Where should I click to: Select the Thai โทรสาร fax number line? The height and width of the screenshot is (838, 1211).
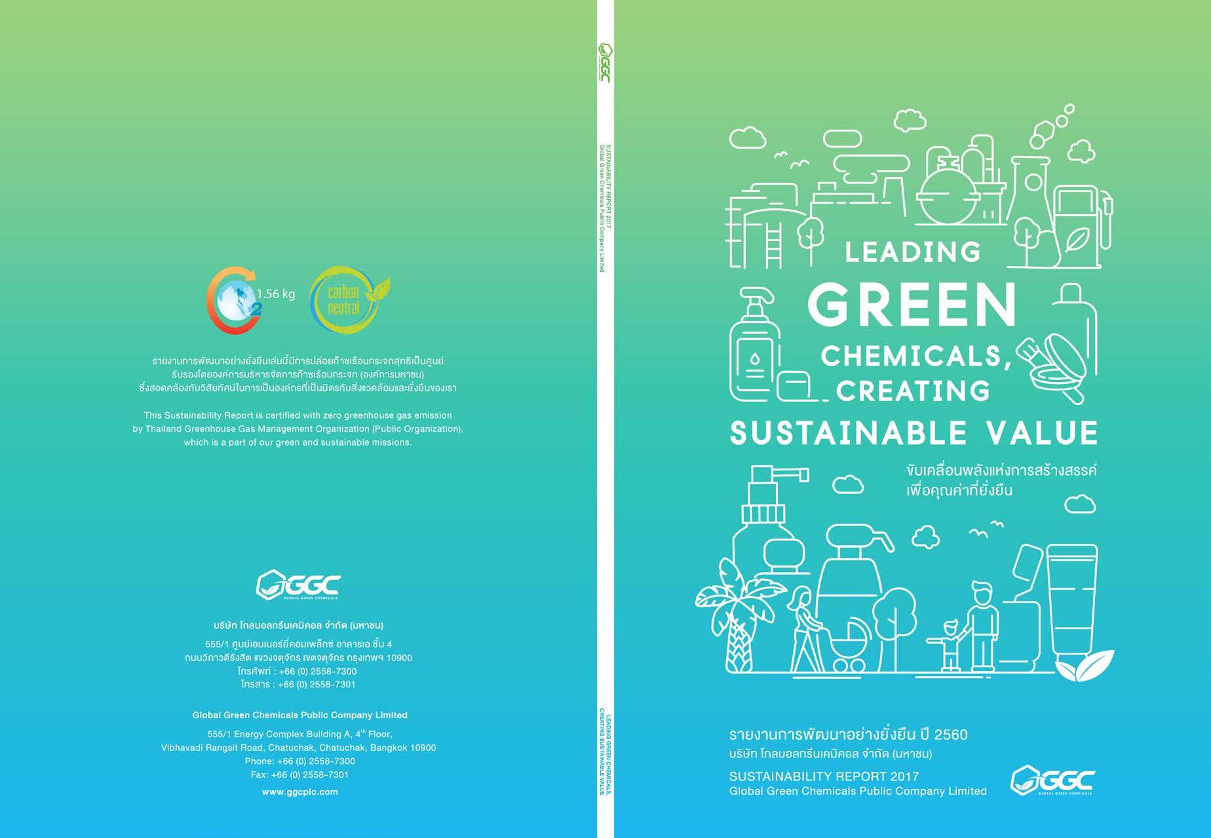(298, 685)
